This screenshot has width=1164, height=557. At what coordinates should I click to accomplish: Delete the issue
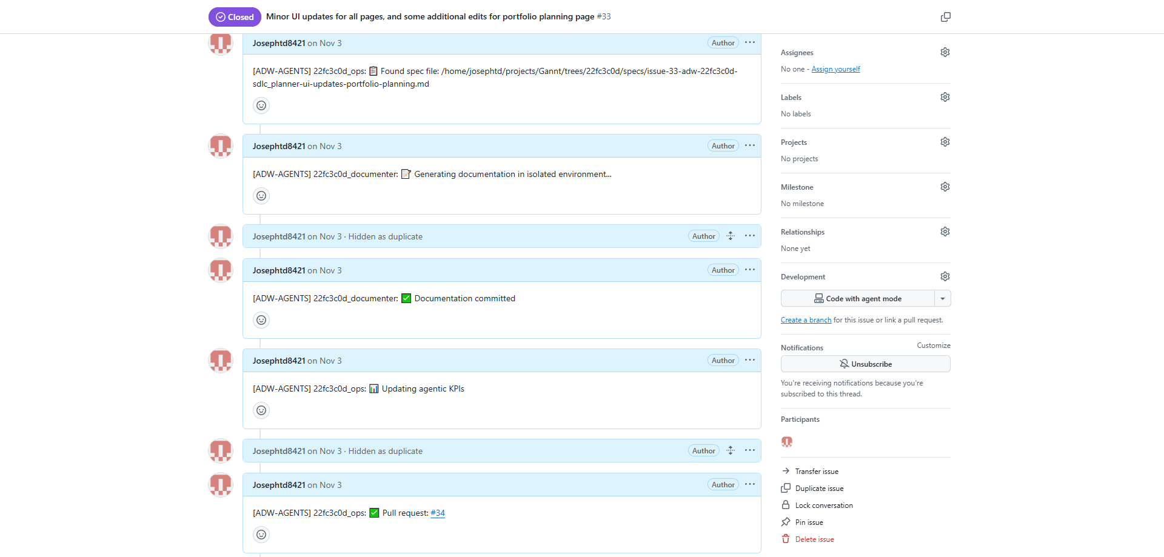coord(814,539)
